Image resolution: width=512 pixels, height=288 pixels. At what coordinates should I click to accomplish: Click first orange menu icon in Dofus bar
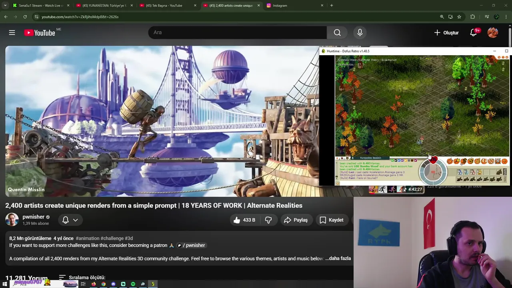coord(450,161)
